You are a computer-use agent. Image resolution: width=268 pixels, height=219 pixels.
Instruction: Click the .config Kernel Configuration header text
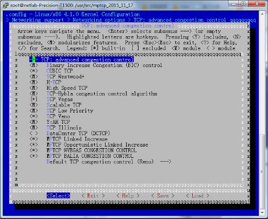click(x=73, y=14)
